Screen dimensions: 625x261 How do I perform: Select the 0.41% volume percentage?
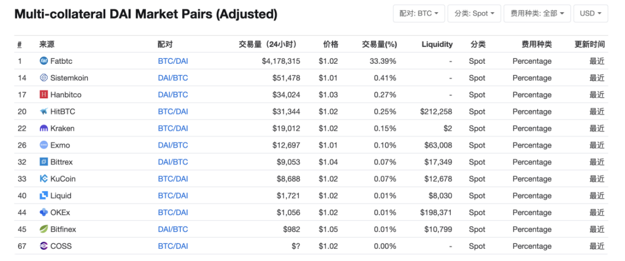[385, 78]
